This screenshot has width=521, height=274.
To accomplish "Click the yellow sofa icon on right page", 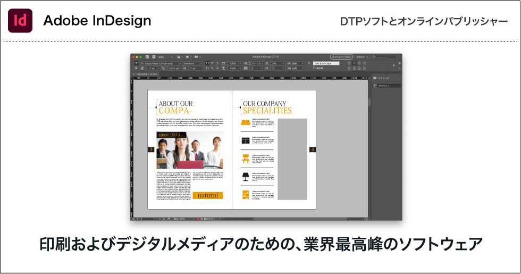I will [246, 123].
